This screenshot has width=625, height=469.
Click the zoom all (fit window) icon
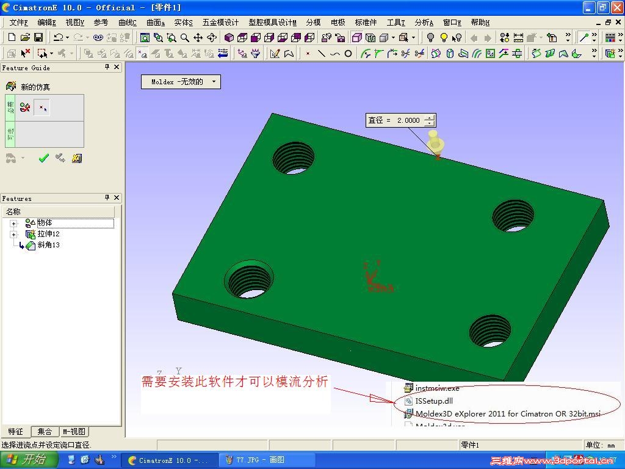pos(145,38)
